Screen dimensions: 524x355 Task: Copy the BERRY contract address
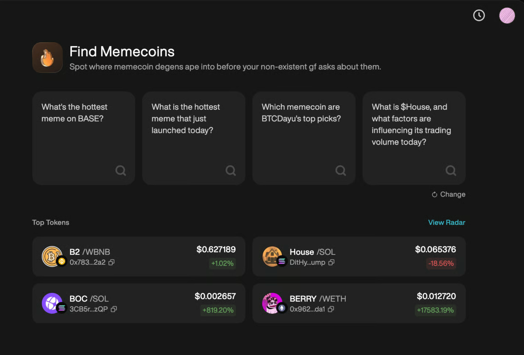pyautogui.click(x=331, y=309)
